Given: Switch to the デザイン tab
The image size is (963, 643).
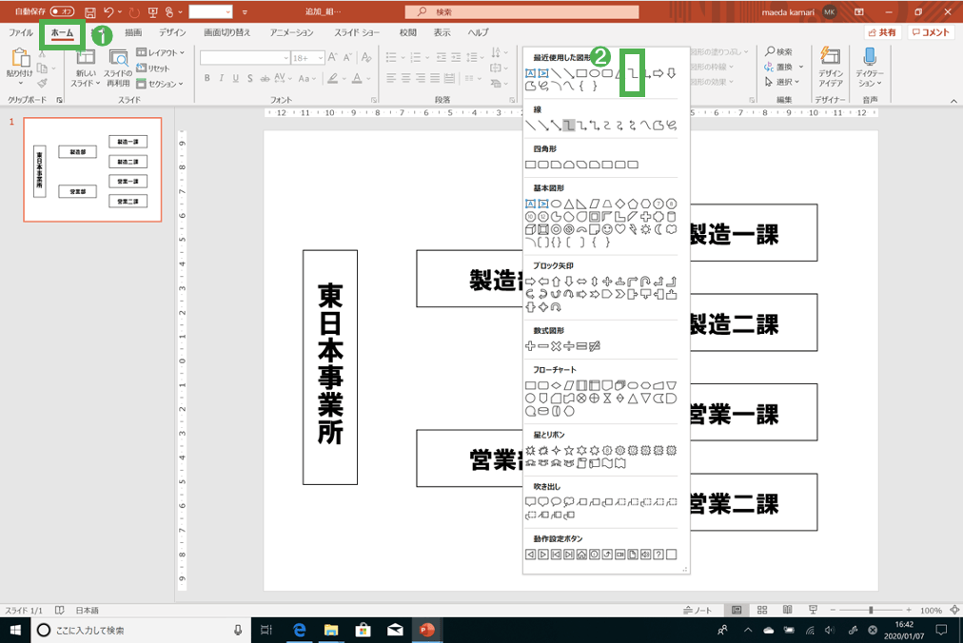Looking at the screenshot, I should pos(172,32).
